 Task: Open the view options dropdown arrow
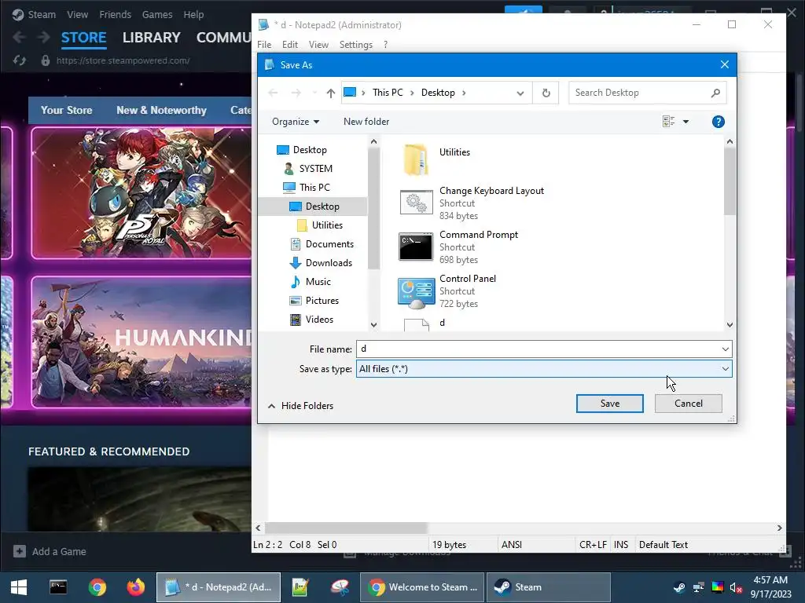[x=686, y=122]
